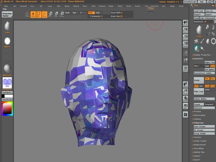Click the SDiv level slider field
The image size is (216, 162).
(199, 66)
